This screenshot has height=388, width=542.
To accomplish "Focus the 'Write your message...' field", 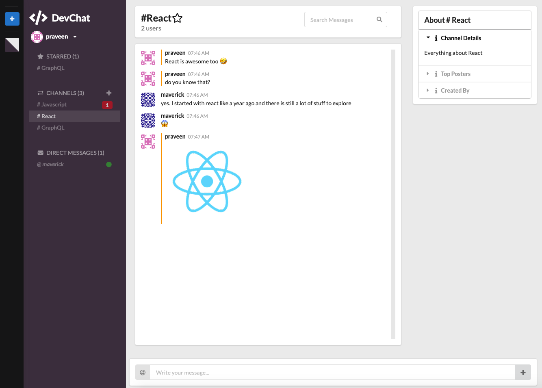I will pyautogui.click(x=333, y=372).
